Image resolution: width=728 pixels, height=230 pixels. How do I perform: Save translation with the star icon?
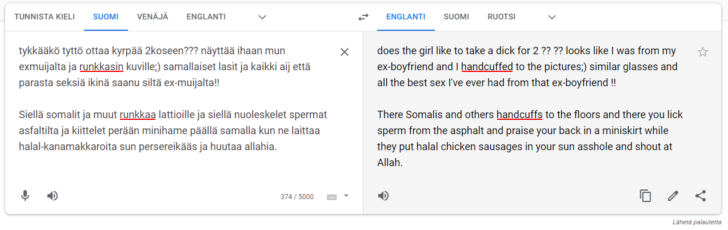[x=703, y=52]
